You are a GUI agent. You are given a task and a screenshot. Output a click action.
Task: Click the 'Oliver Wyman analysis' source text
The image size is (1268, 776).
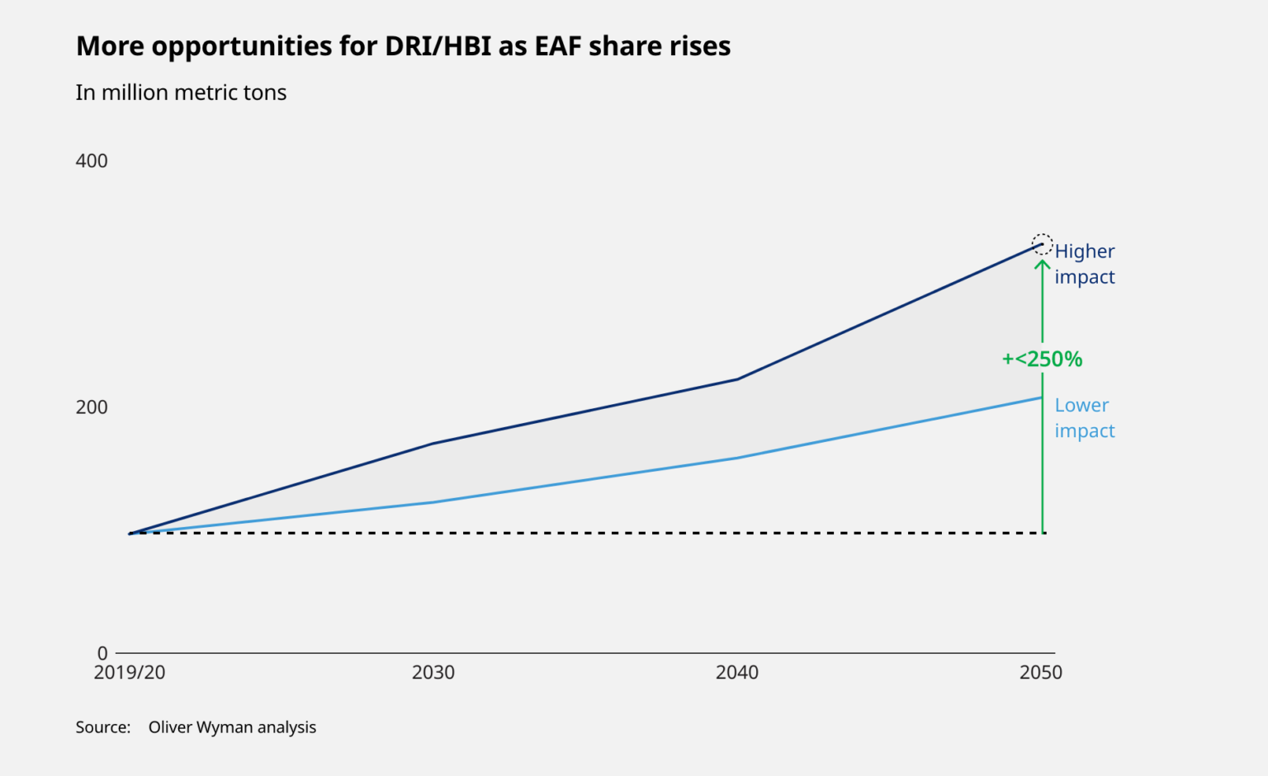232,727
